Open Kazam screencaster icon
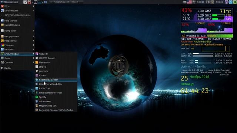Screen dimensions: 237x133 tap(37, 75)
